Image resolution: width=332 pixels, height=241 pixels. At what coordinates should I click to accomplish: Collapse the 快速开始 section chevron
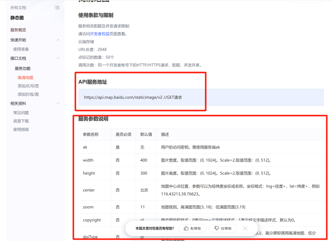click(x=58, y=40)
